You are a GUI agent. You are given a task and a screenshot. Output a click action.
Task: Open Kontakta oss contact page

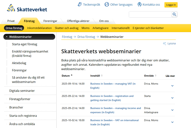(148, 4)
